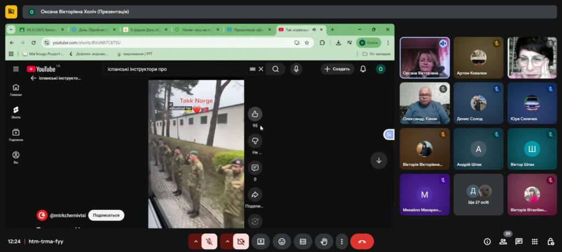Open Shorts in the YouTube sidebar
Screen dimensions: 562x252
[16, 112]
